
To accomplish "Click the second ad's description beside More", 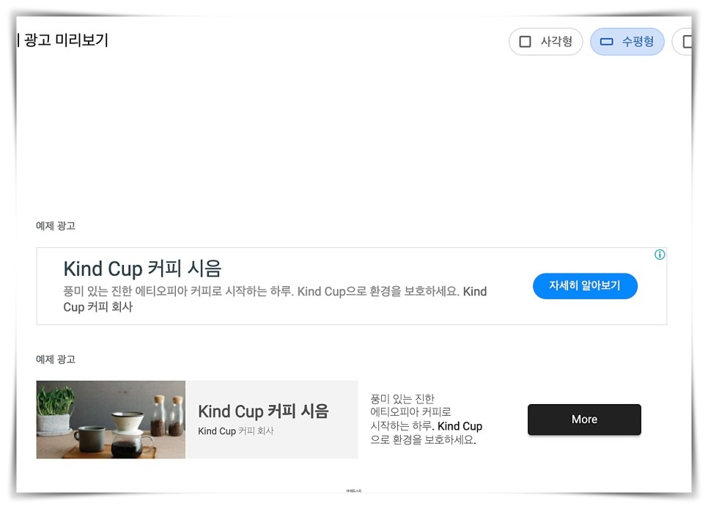I will tap(427, 419).
